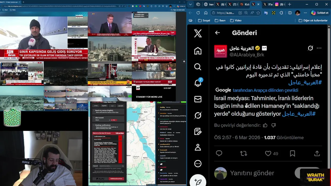Open Grok in the X sidebar

(x=198, y=115)
